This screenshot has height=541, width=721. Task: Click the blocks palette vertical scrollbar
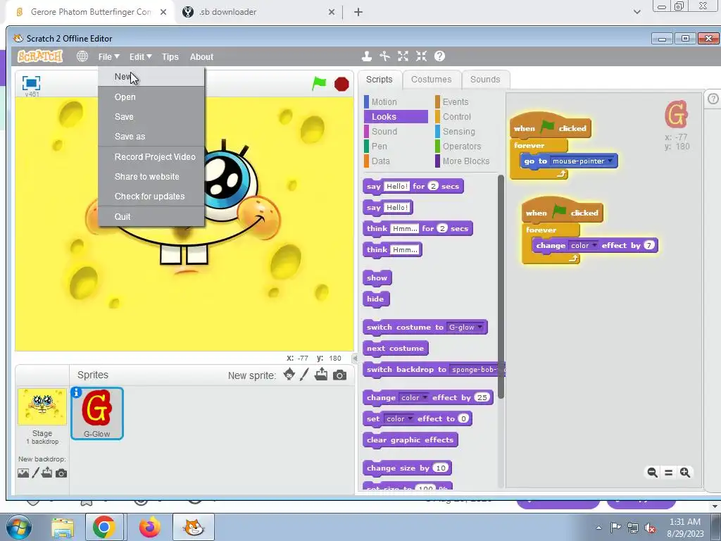point(501,286)
